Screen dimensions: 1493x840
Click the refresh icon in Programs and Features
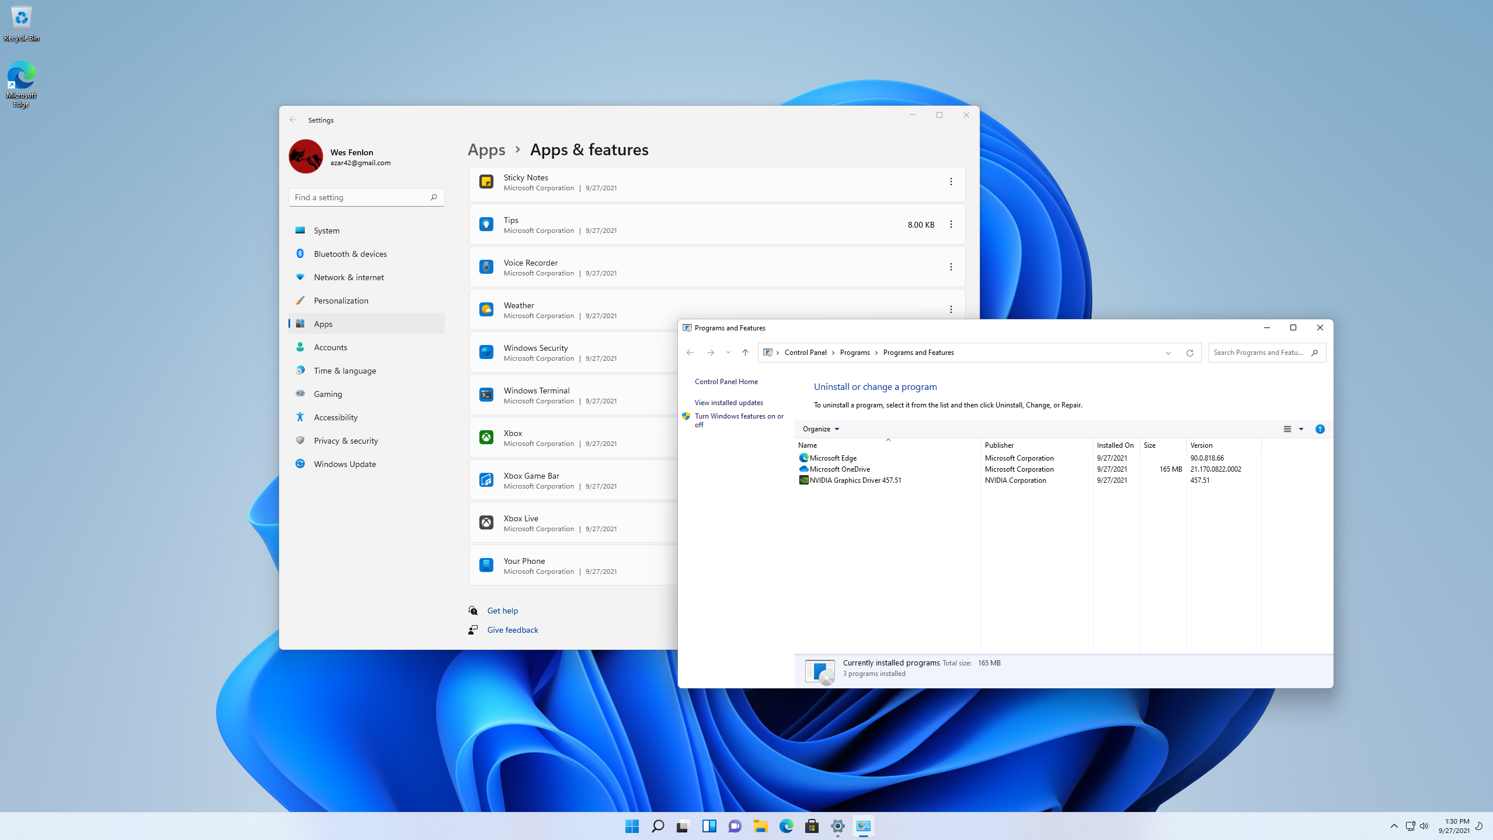tap(1189, 353)
